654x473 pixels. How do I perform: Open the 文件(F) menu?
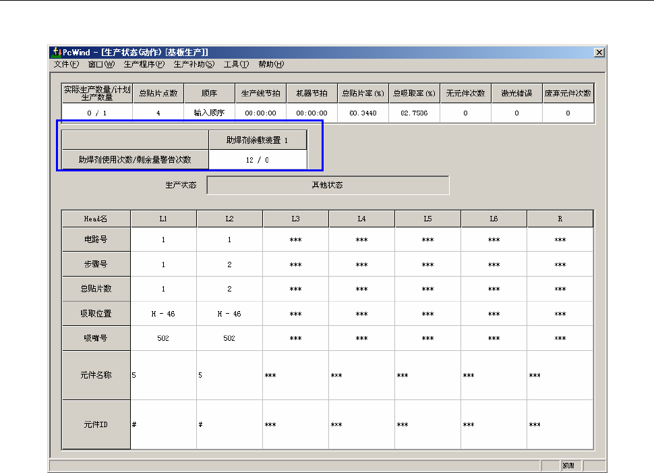pos(65,64)
